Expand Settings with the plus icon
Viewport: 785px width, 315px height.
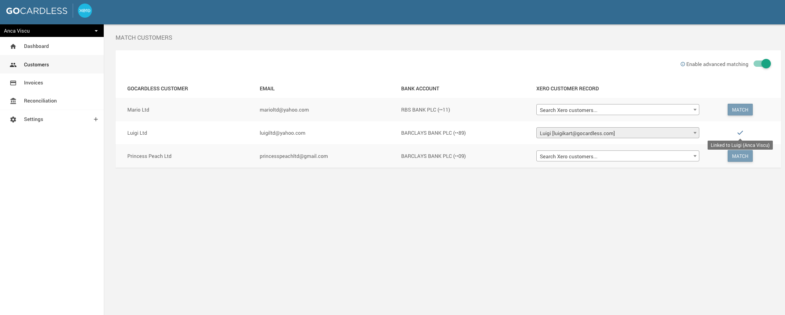(95, 119)
